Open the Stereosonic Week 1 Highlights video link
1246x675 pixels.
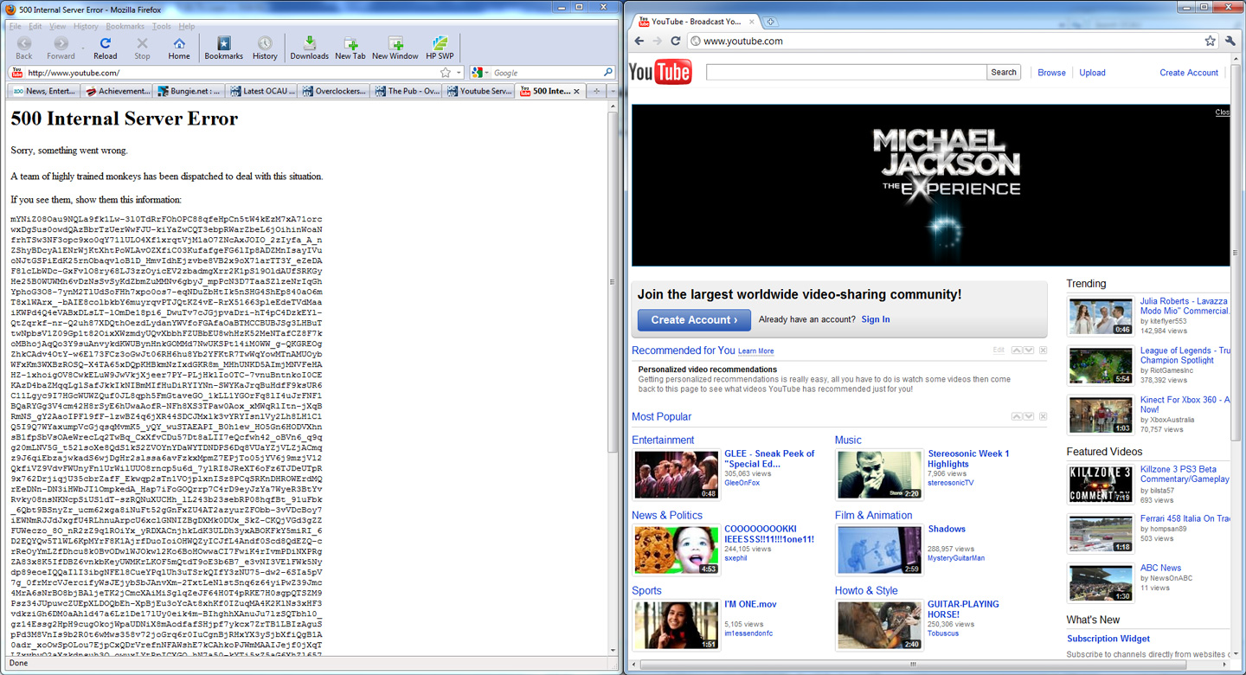[x=968, y=459]
